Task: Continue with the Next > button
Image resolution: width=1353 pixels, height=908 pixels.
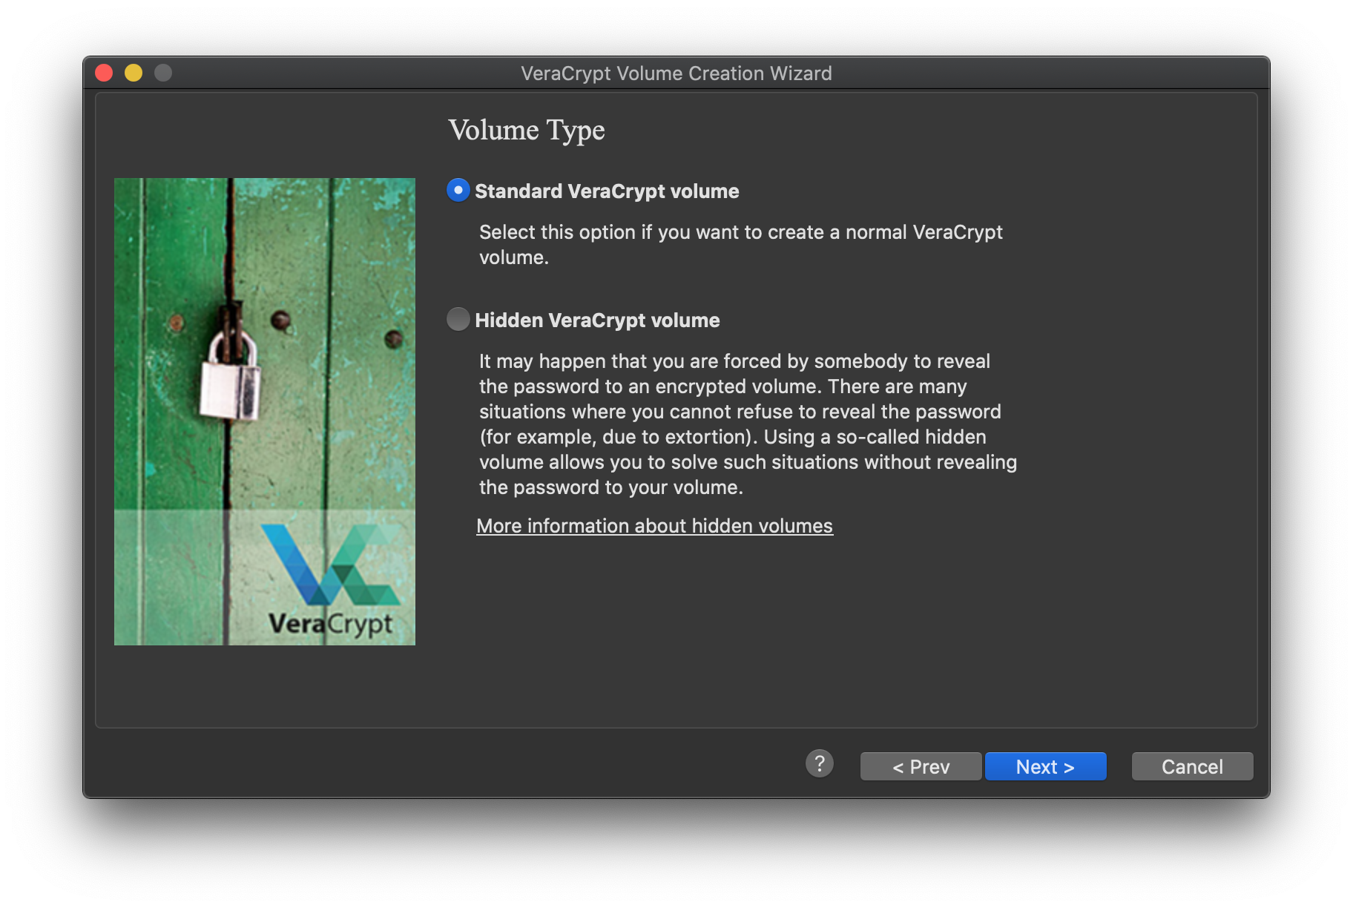Action: (x=1045, y=766)
